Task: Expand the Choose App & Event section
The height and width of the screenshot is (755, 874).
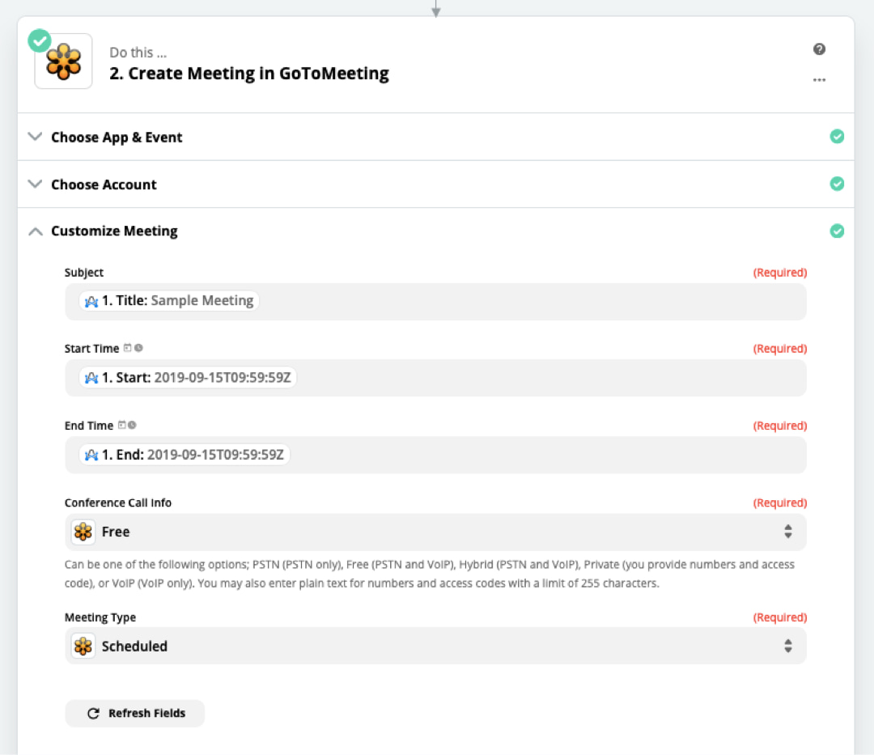Action: [35, 137]
